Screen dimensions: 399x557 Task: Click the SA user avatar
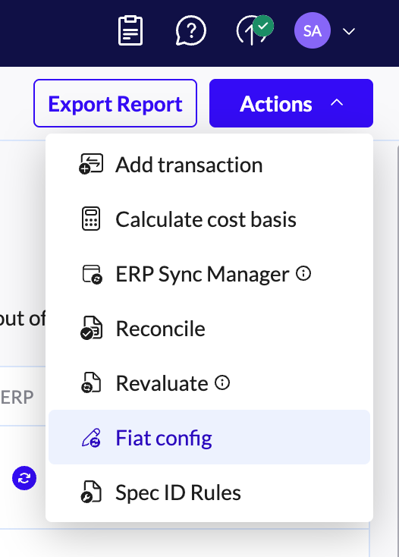313,30
